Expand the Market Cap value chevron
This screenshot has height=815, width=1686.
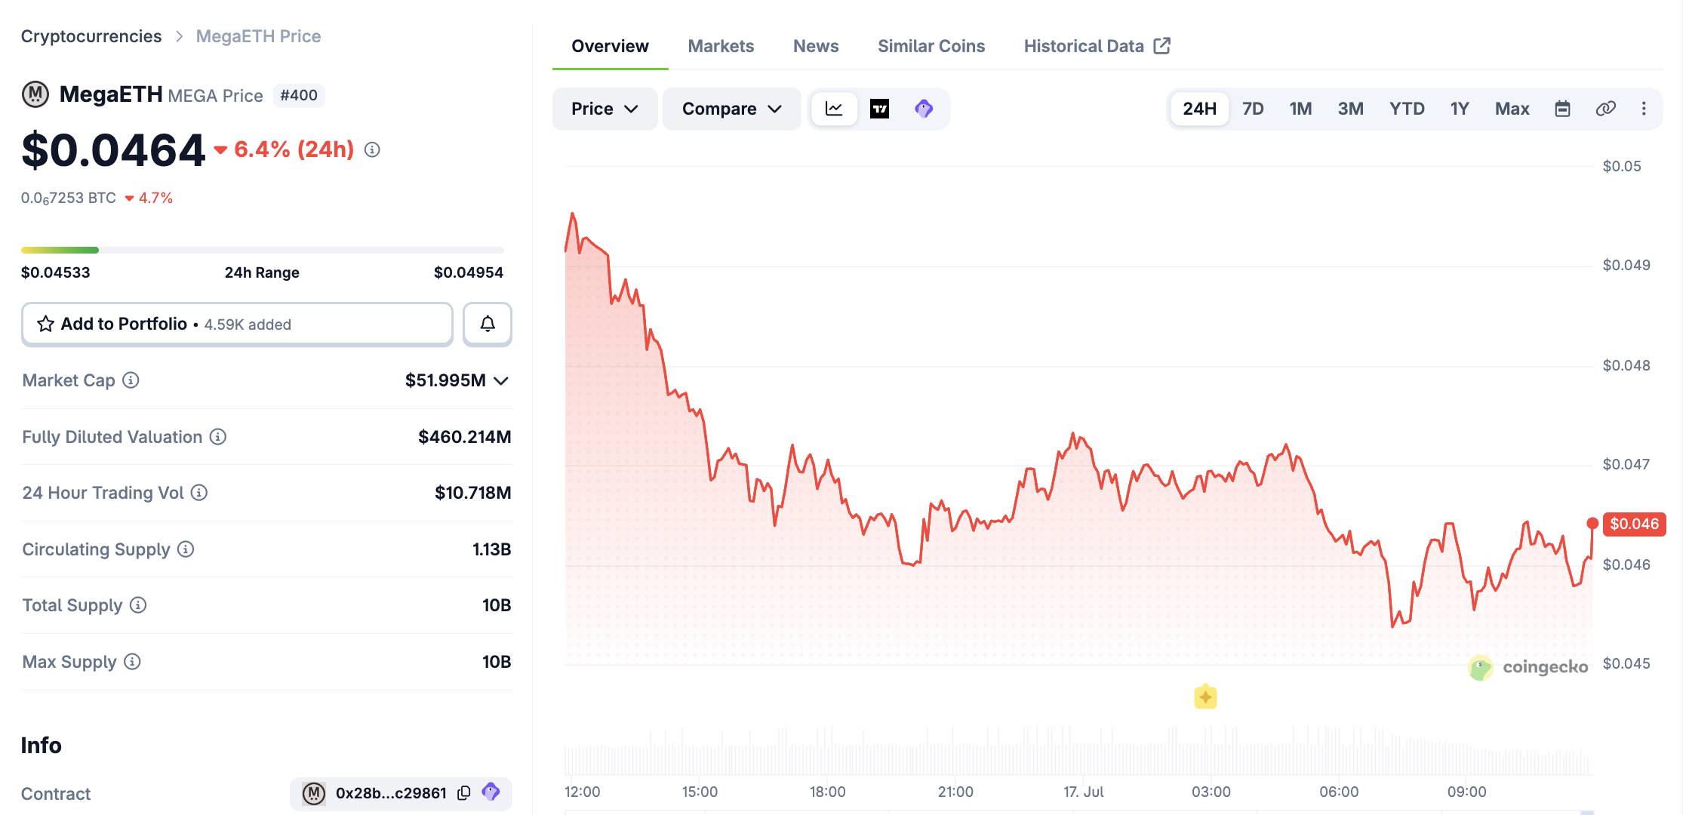click(501, 380)
